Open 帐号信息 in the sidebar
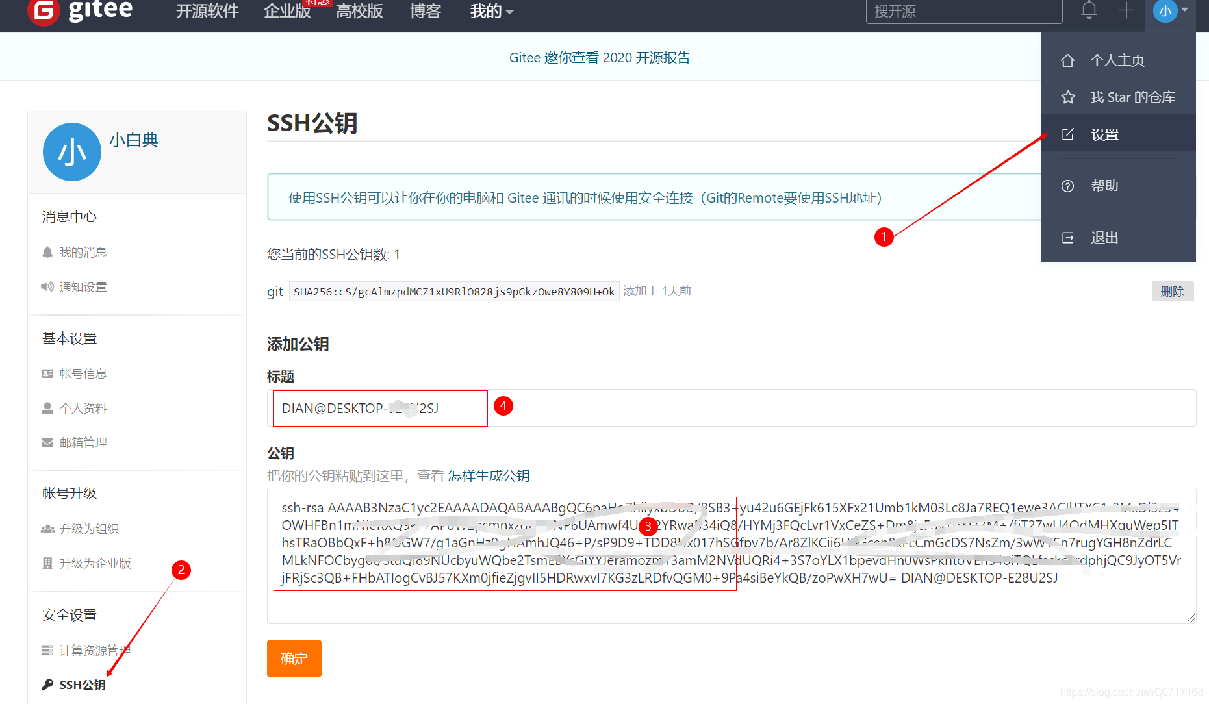The image size is (1209, 704). (83, 373)
